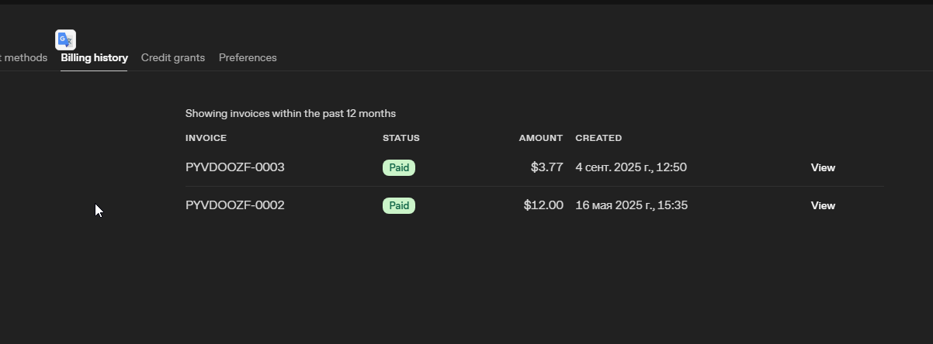Click the 16 мая 2025 created date

[x=632, y=205]
